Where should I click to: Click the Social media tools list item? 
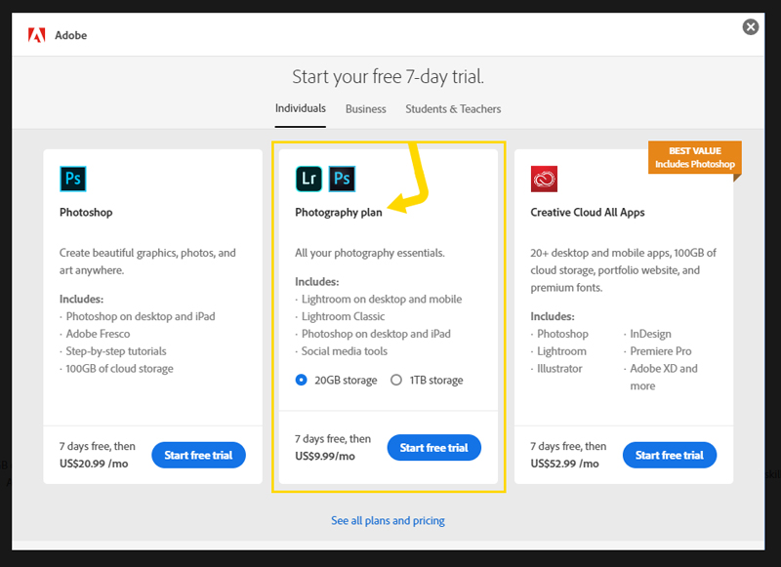click(x=345, y=351)
